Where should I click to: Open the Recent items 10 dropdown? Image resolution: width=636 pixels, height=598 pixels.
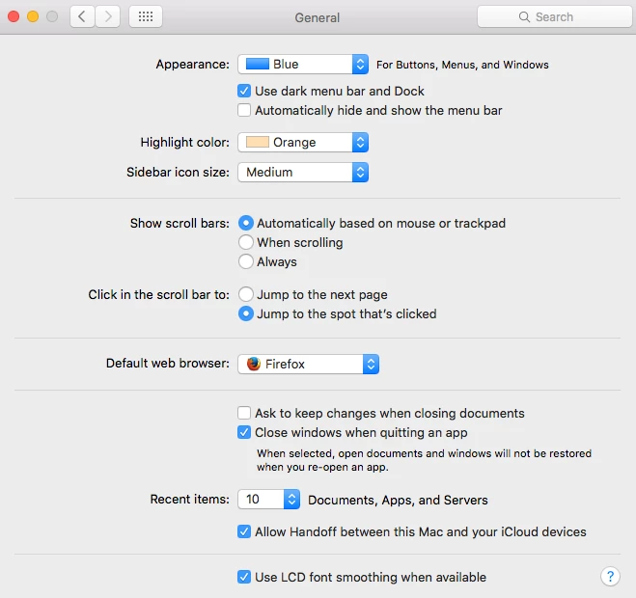pos(268,499)
